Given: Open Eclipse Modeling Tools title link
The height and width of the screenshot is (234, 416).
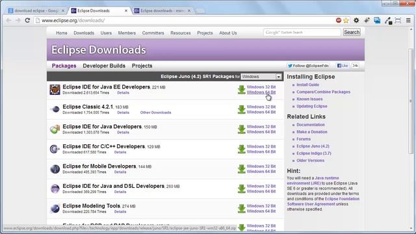Looking at the screenshot, I should (91, 206).
